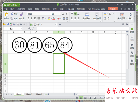Open the Data tab
138x102 pixels.
pos(37,9)
